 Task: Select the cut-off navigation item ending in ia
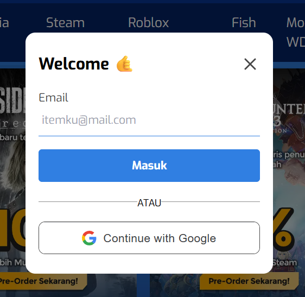point(4,23)
